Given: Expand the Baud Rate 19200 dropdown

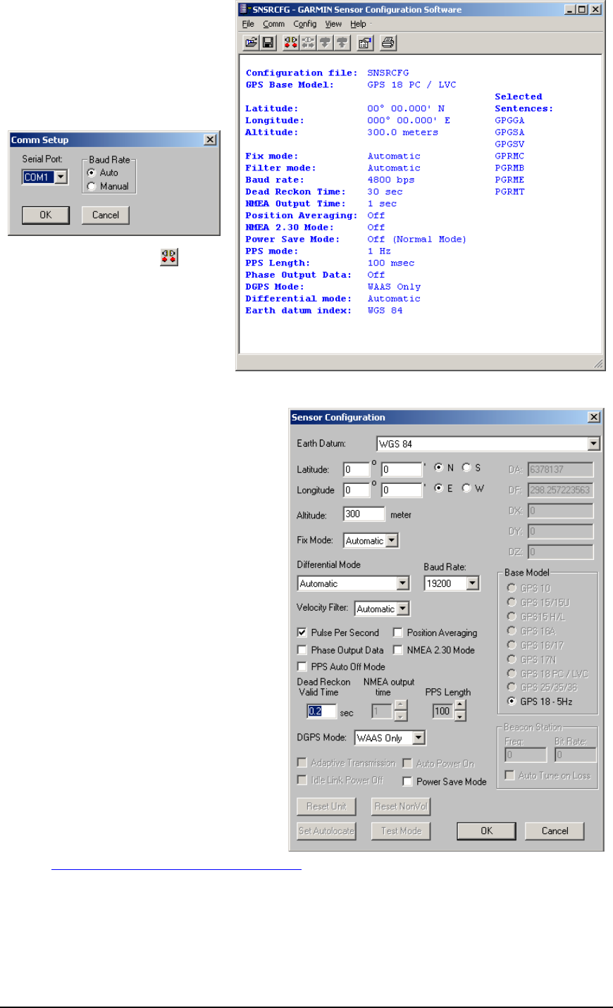Looking at the screenshot, I should point(472,583).
